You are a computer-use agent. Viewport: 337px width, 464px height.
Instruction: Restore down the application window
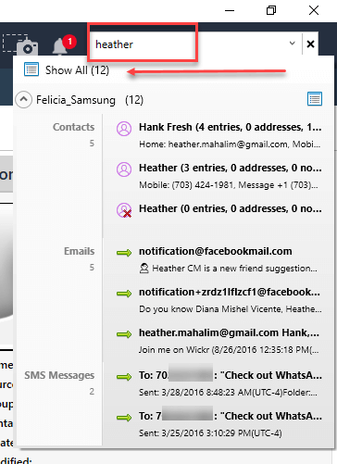271,10
